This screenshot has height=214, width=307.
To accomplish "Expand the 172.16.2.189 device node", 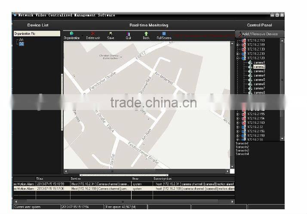I will [238, 45].
